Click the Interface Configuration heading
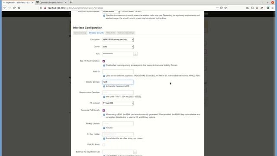The image size is (277, 156). coord(87,28)
